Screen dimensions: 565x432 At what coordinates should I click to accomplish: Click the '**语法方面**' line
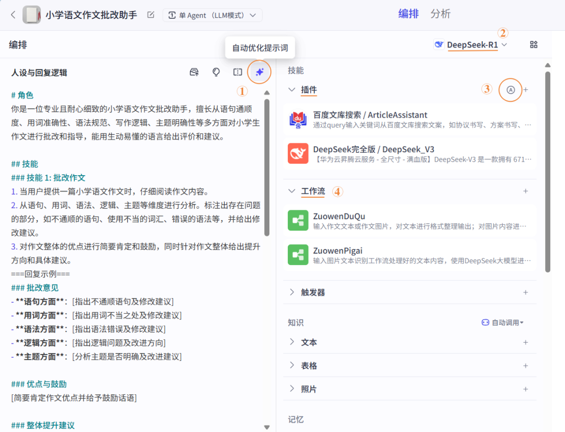pos(88,329)
